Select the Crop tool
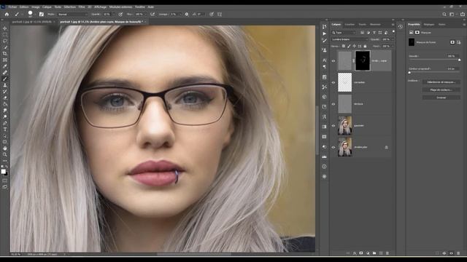The image size is (467, 262). pyautogui.click(x=5, y=54)
